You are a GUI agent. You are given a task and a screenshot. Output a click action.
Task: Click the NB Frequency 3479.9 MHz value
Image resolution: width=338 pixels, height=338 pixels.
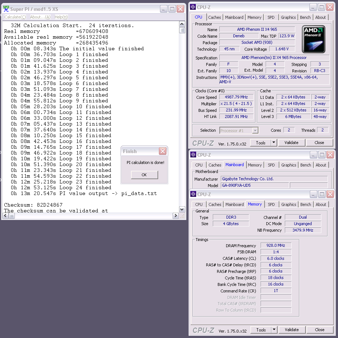pyautogui.click(x=303, y=230)
